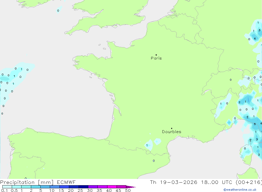Viewport: 262px width, 192px height.
Task: Click the Paris city label
Action: click(156, 58)
